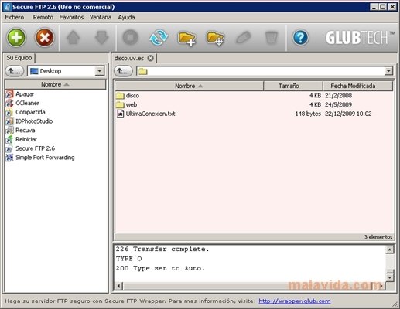The image size is (400, 309).
Task: Select the Recuva shortcut icon
Action: pyautogui.click(x=9, y=131)
